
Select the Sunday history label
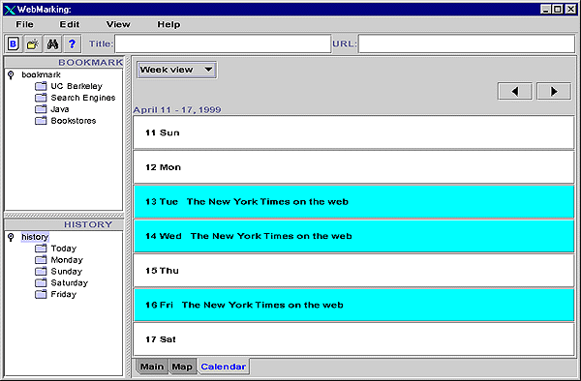[66, 271]
